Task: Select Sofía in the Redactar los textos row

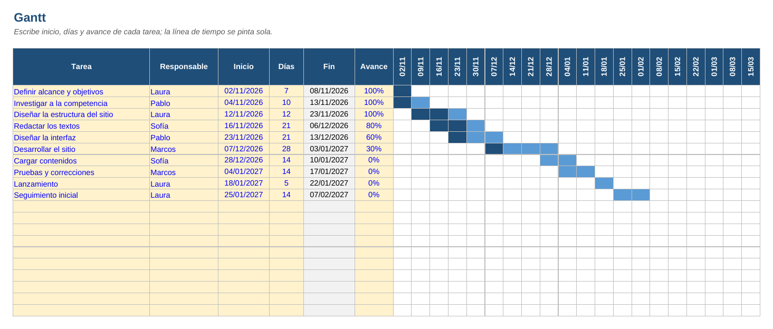Action: click(184, 126)
